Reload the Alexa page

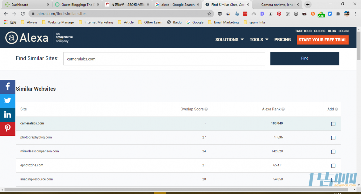[x=23, y=14]
